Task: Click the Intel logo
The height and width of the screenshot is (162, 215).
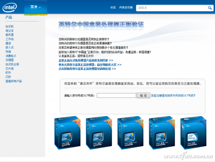Action: click(10, 8)
